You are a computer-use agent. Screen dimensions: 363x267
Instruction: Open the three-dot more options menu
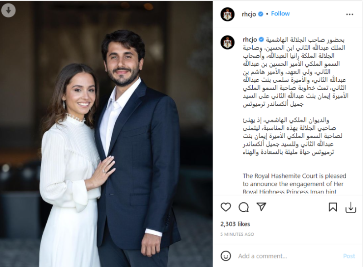coord(349,15)
